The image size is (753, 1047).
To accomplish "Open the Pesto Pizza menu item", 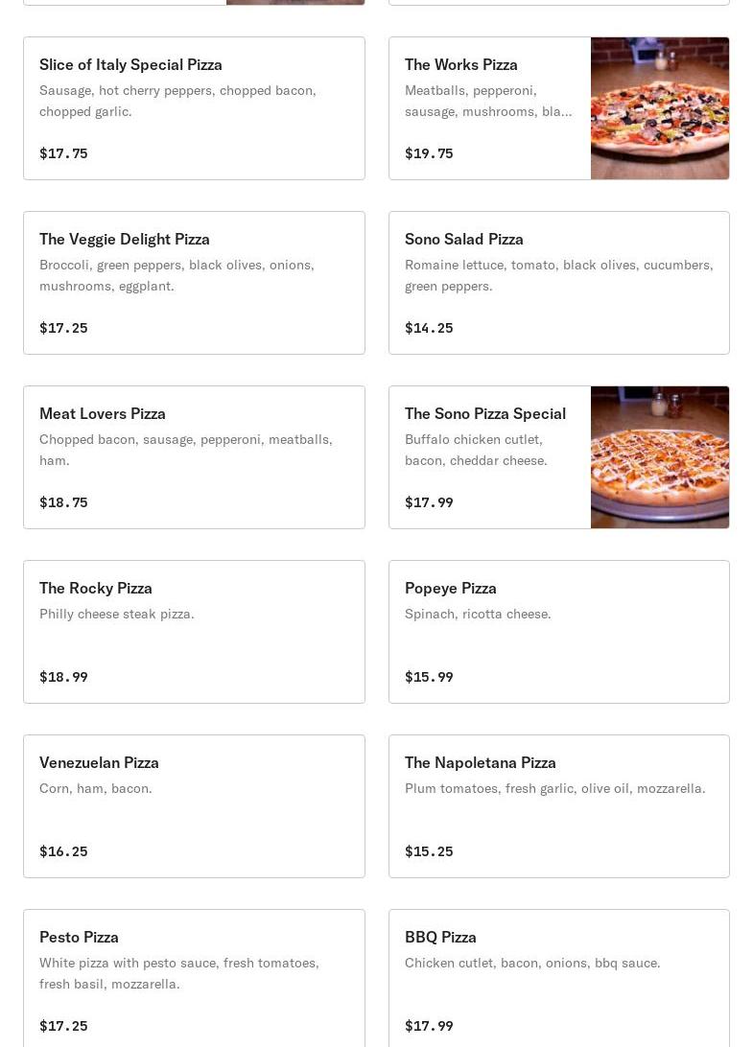I will pyautogui.click(x=194, y=978).
